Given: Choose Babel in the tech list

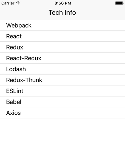Looking at the screenshot, I should pyautogui.click(x=62, y=102).
